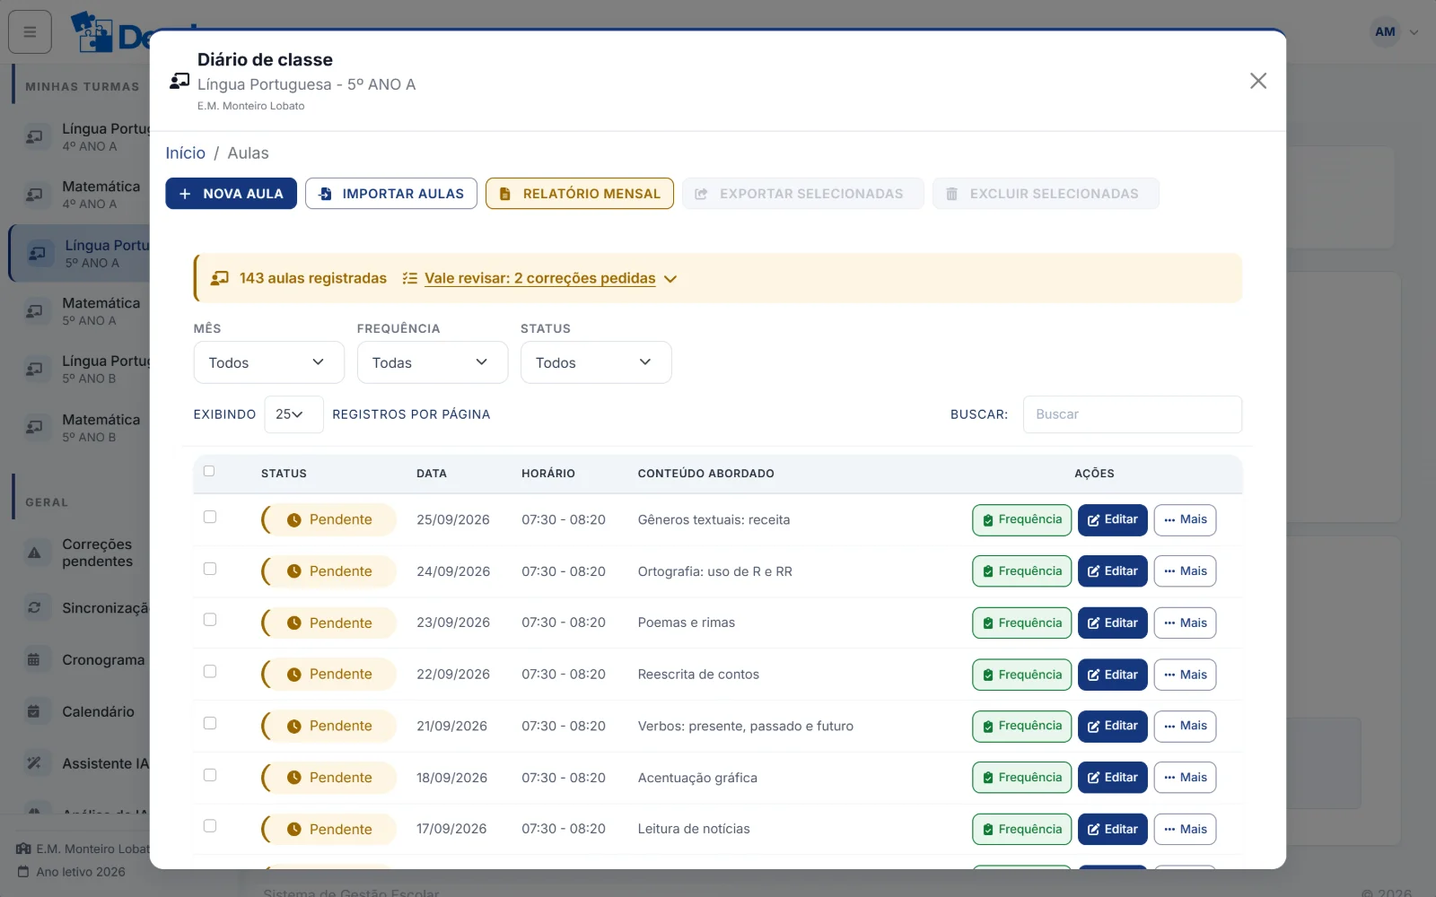This screenshot has height=897, width=1436.
Task: Open the Mês filter dropdown
Action: point(268,362)
